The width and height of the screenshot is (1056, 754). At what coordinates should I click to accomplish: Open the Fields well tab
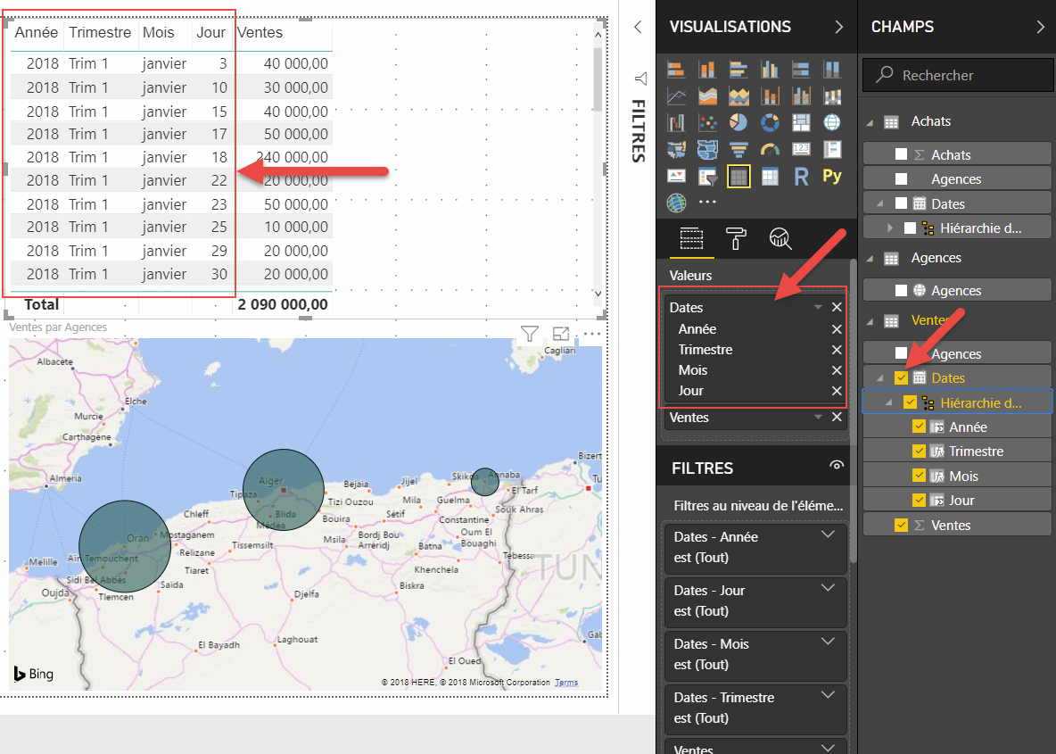[691, 238]
